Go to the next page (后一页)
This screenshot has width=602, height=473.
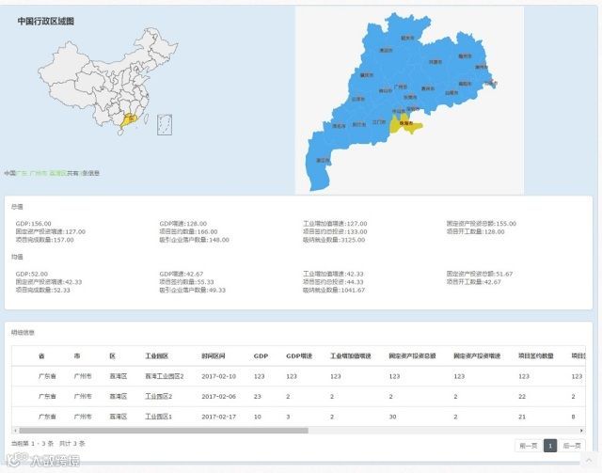572,446
